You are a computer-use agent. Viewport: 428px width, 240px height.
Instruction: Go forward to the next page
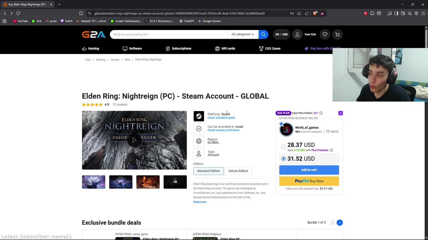click(x=11, y=13)
